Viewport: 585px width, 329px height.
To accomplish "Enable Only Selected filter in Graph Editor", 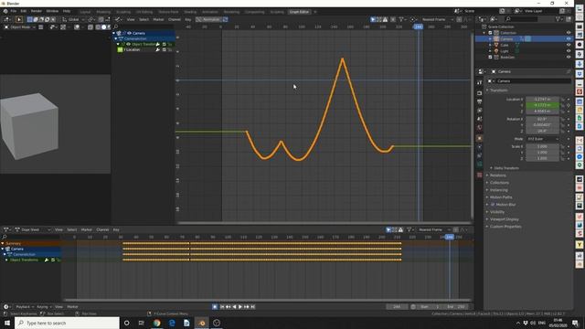I will point(373,19).
